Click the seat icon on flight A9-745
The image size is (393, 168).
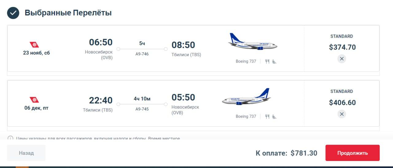tap(274, 117)
